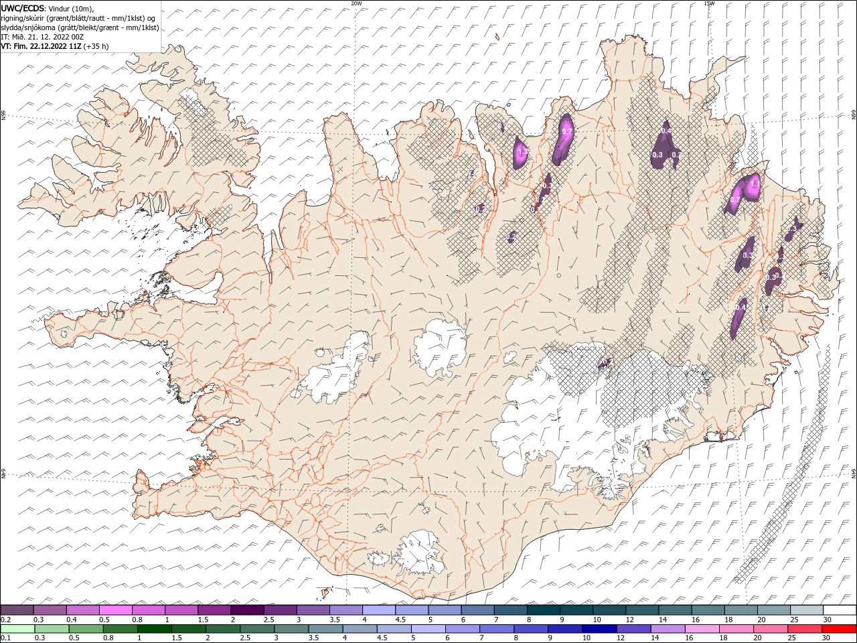Viewport: 857px width, 643px height.
Task: Click the 0.1 label under the lower legend row
Action: [6, 638]
